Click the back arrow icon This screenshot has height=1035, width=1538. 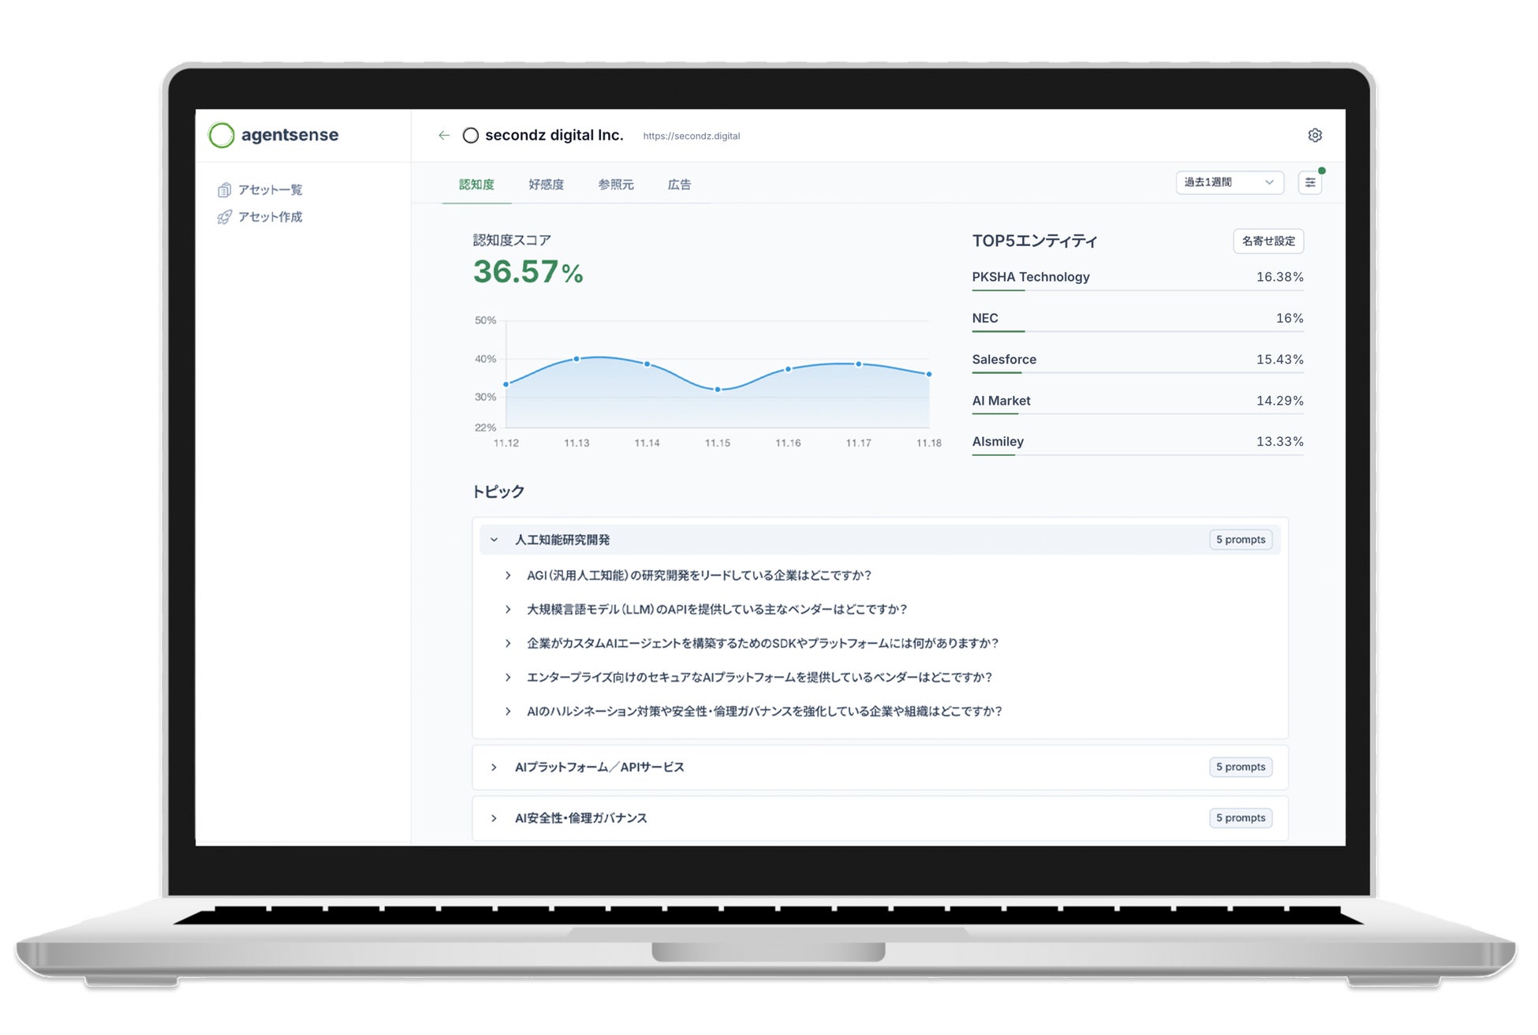(444, 136)
